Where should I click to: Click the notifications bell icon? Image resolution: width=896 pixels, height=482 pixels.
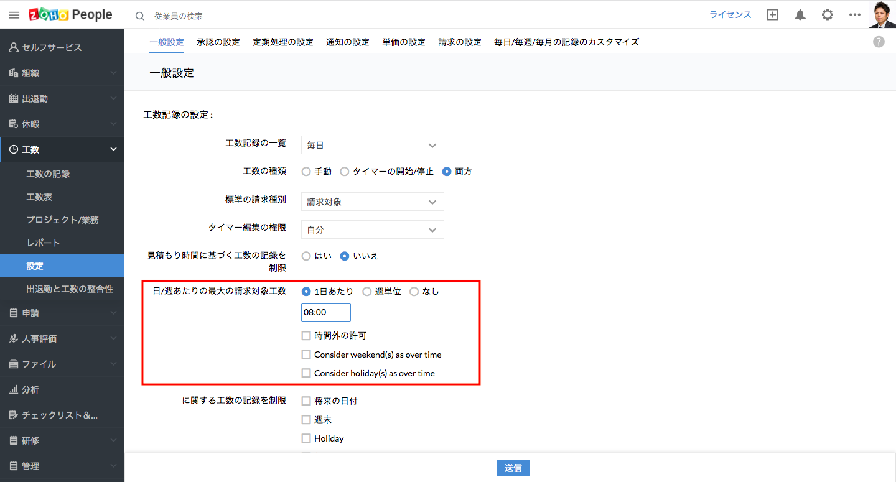point(800,15)
